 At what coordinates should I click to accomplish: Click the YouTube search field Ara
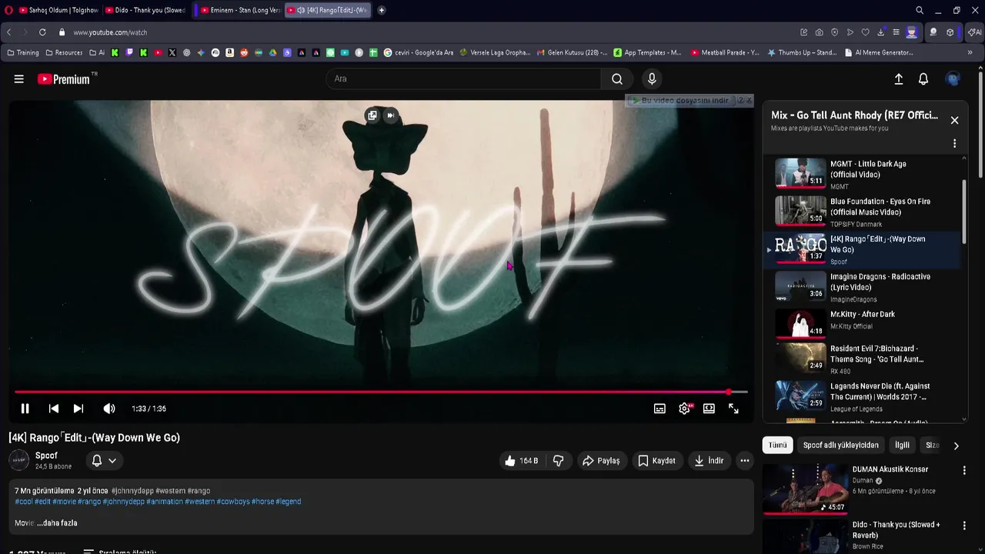pyautogui.click(x=463, y=78)
